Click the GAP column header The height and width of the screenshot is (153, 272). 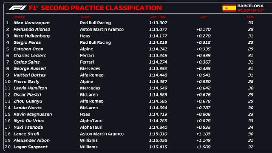(204, 17)
